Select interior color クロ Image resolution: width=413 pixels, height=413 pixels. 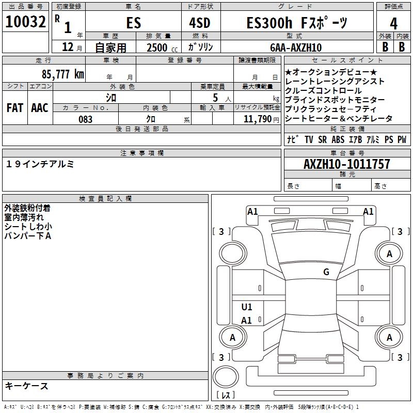pos(151,119)
